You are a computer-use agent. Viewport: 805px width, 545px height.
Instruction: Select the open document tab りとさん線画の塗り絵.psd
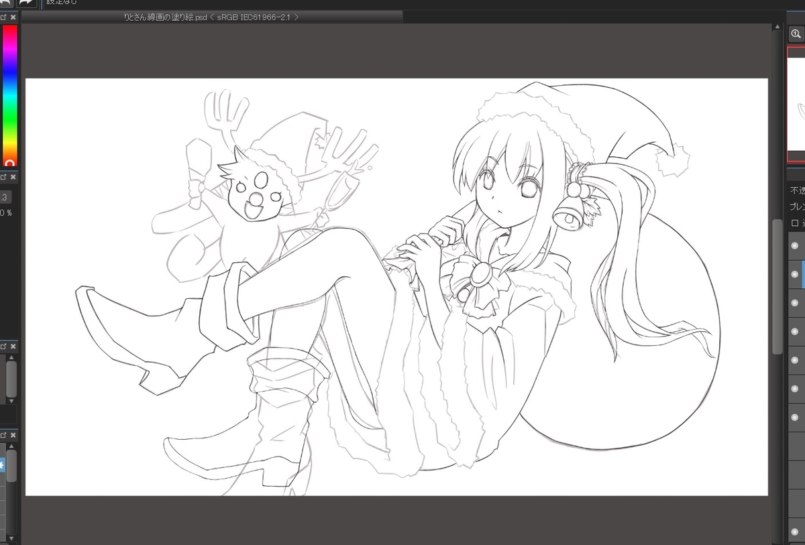[211, 17]
